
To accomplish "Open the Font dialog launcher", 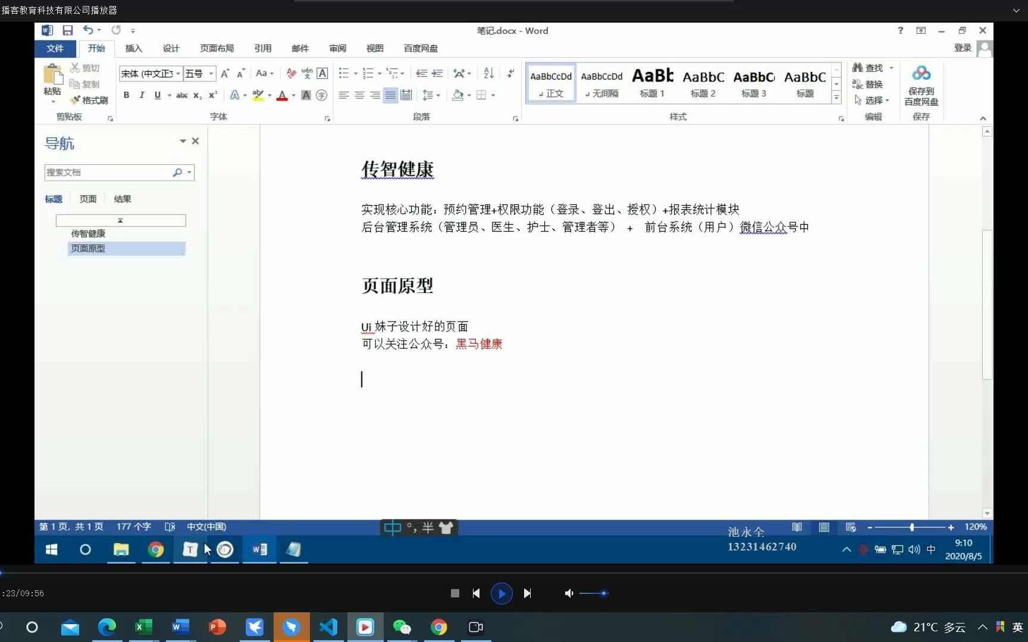I will click(x=327, y=119).
